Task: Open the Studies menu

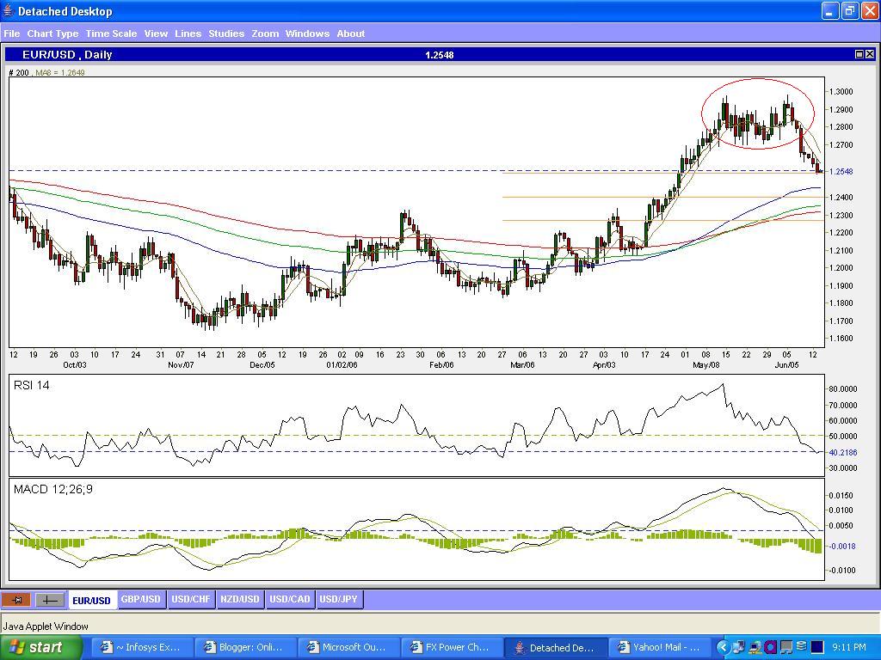Action: [x=226, y=34]
